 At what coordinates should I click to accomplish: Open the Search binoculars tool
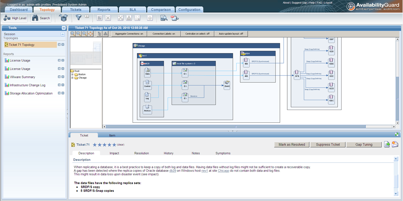pyautogui.click(x=41, y=18)
